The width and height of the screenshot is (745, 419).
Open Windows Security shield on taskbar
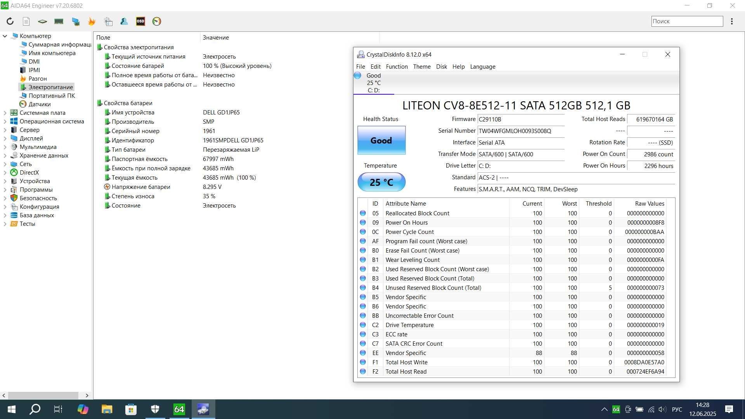[155, 409]
